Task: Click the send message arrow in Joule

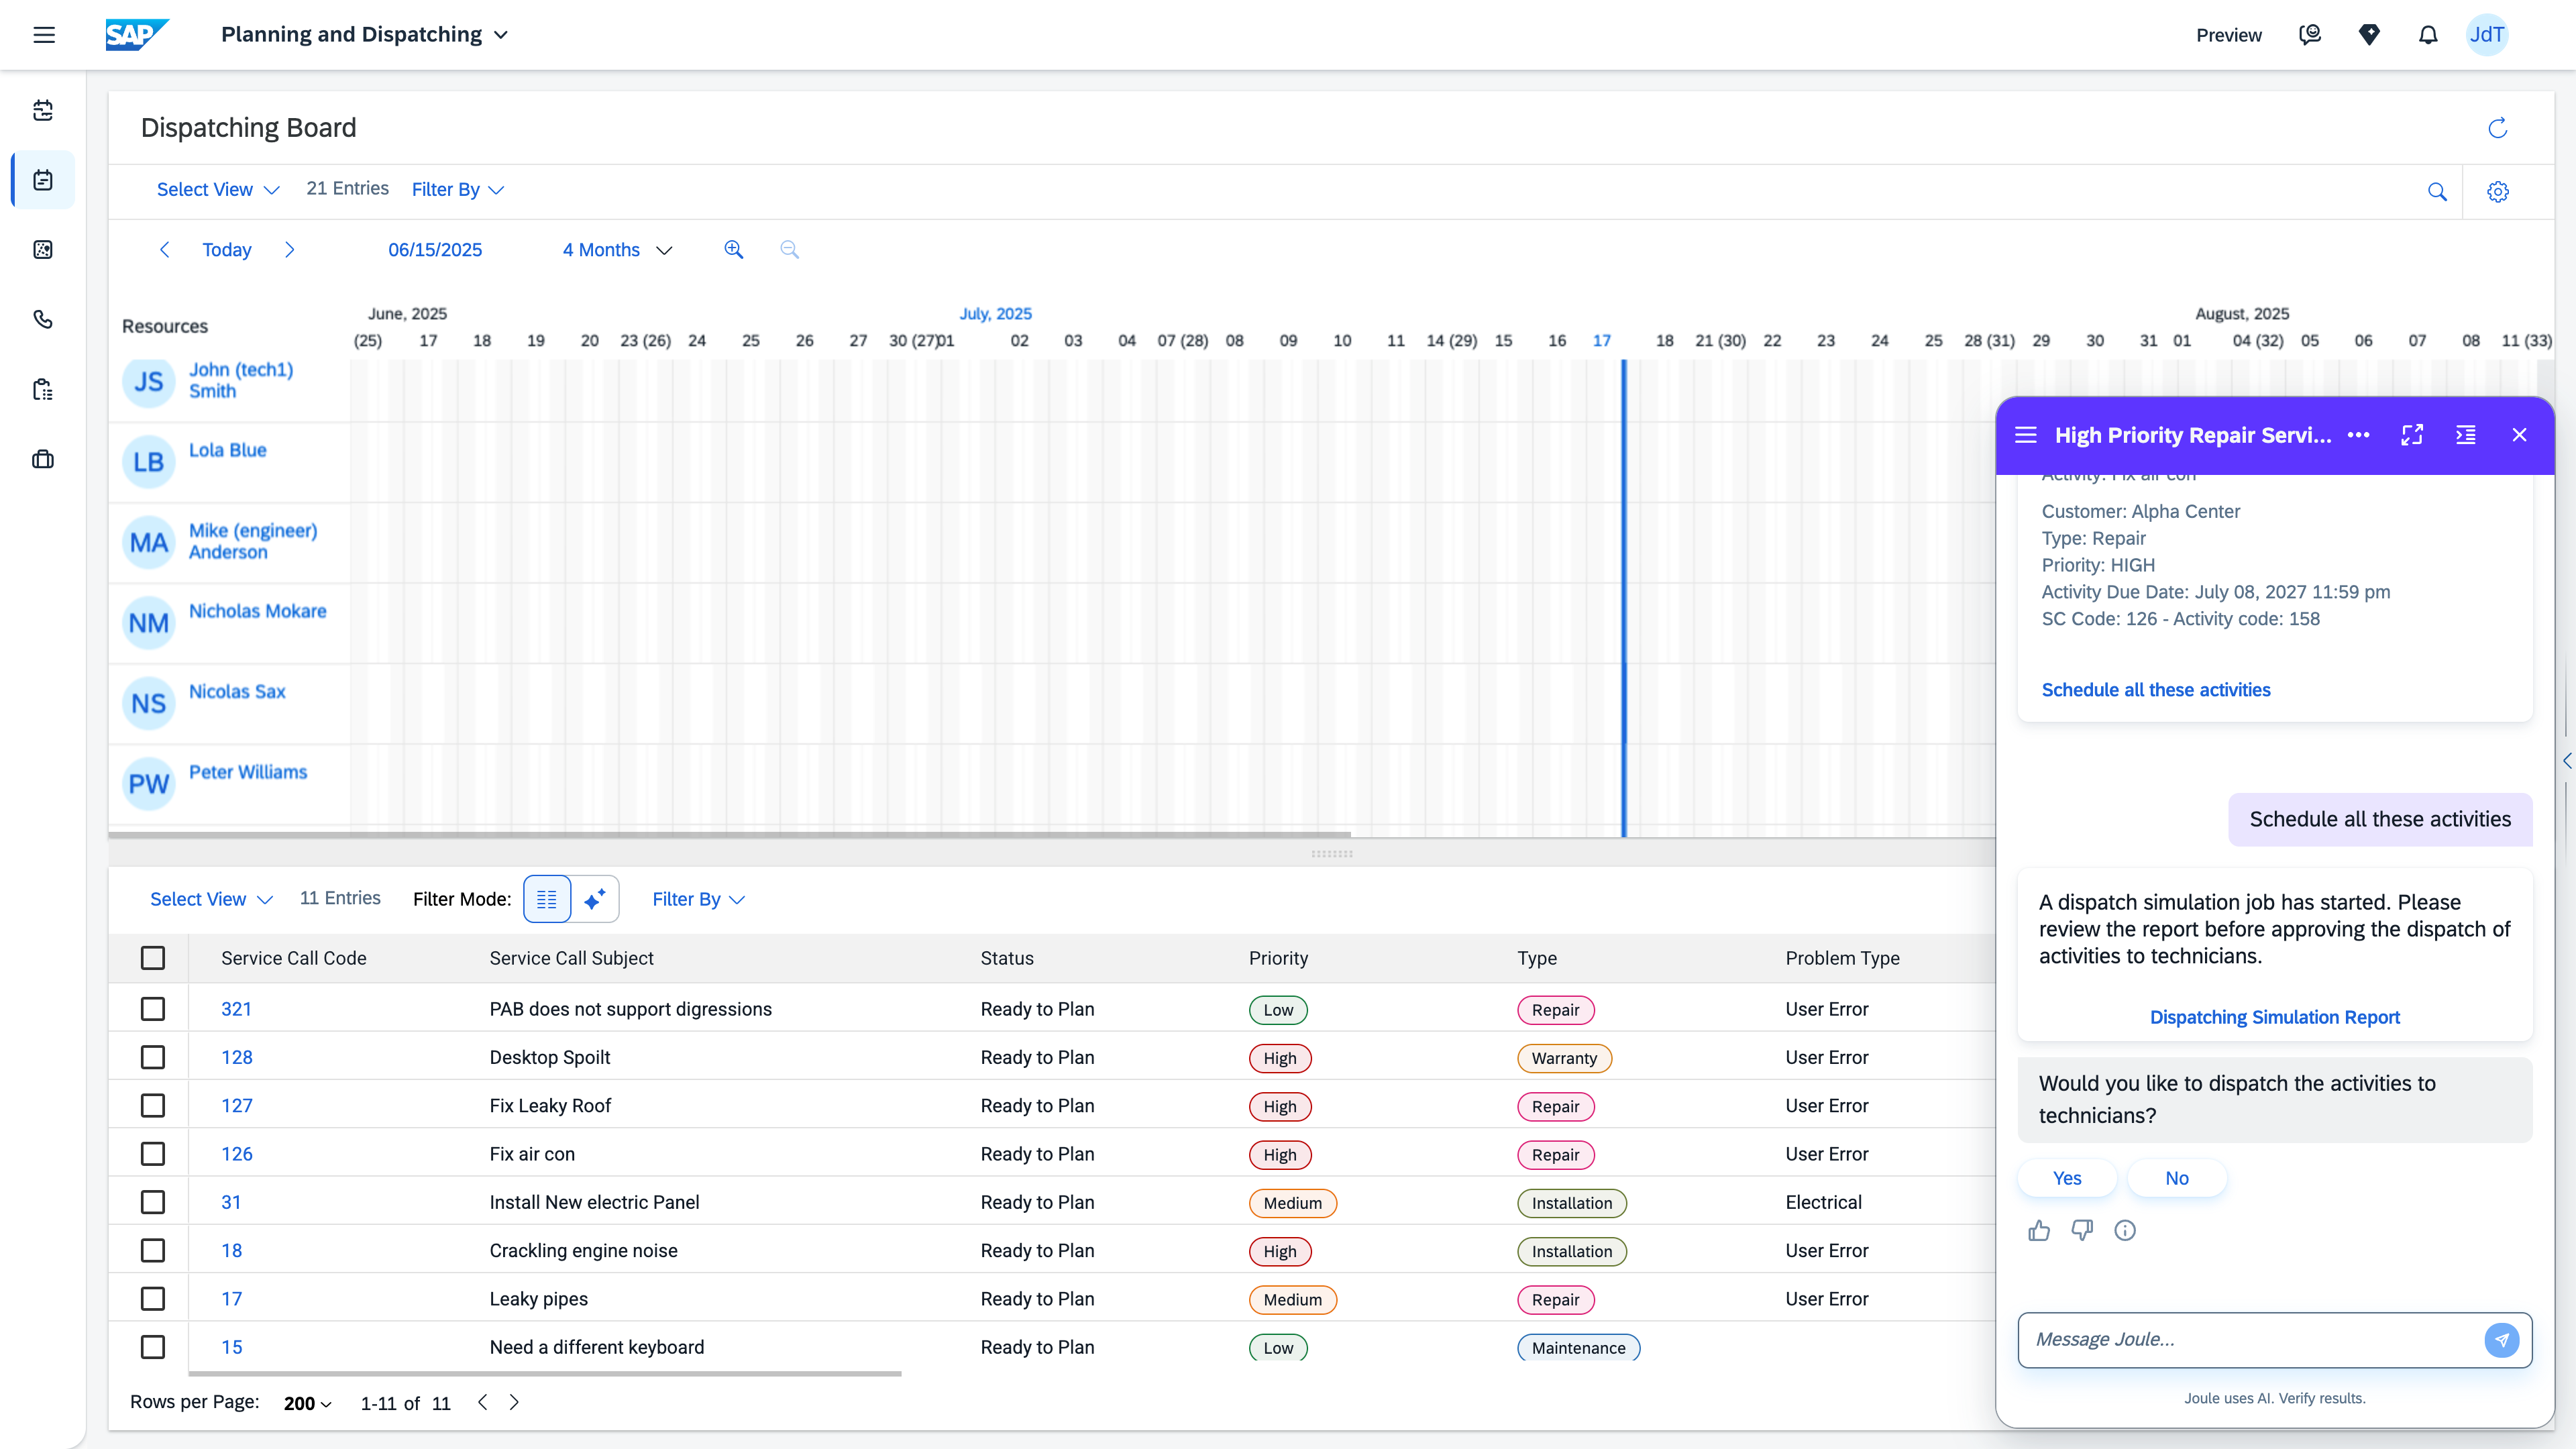Action: [2501, 1339]
